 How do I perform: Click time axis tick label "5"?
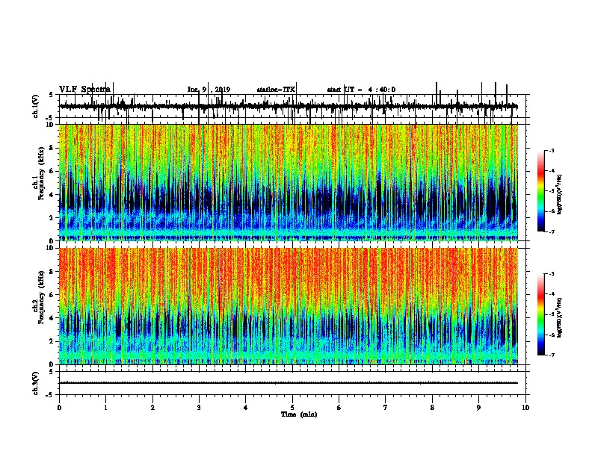292,408
